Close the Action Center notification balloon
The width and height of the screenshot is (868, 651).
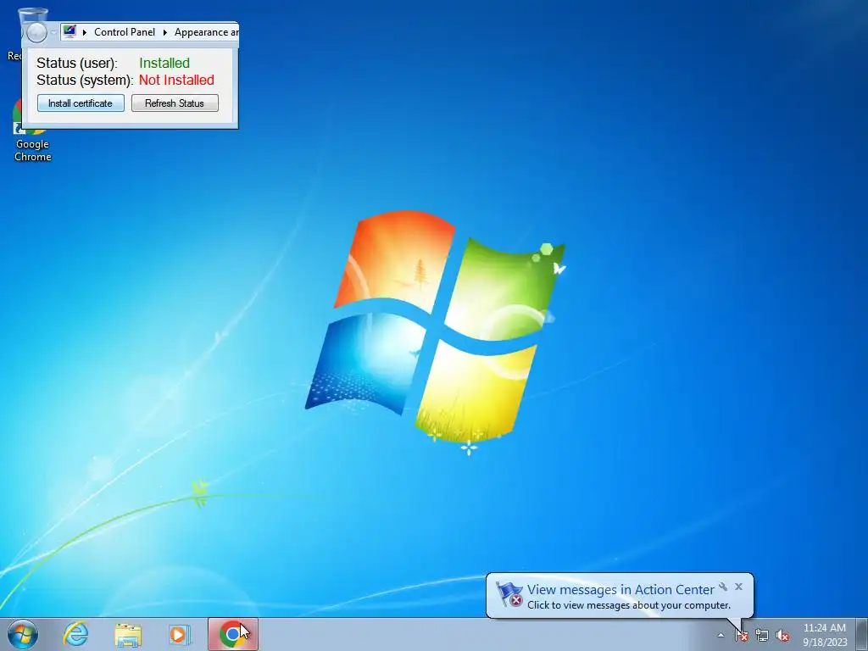738,587
